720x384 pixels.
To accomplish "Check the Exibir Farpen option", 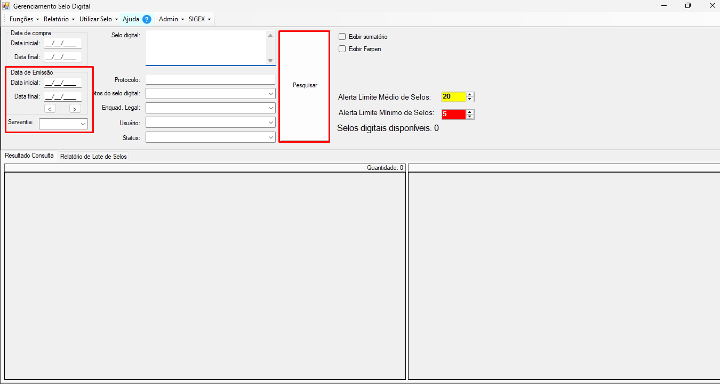I will coord(342,49).
